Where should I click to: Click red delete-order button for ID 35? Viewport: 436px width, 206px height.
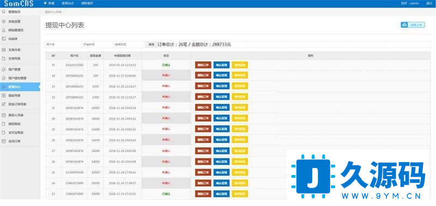(203, 65)
